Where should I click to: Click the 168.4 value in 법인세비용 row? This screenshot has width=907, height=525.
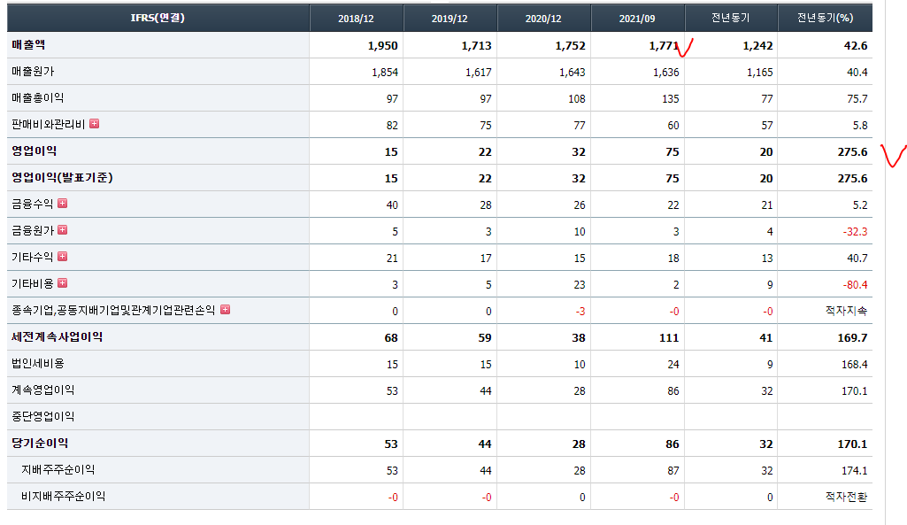pyautogui.click(x=855, y=365)
